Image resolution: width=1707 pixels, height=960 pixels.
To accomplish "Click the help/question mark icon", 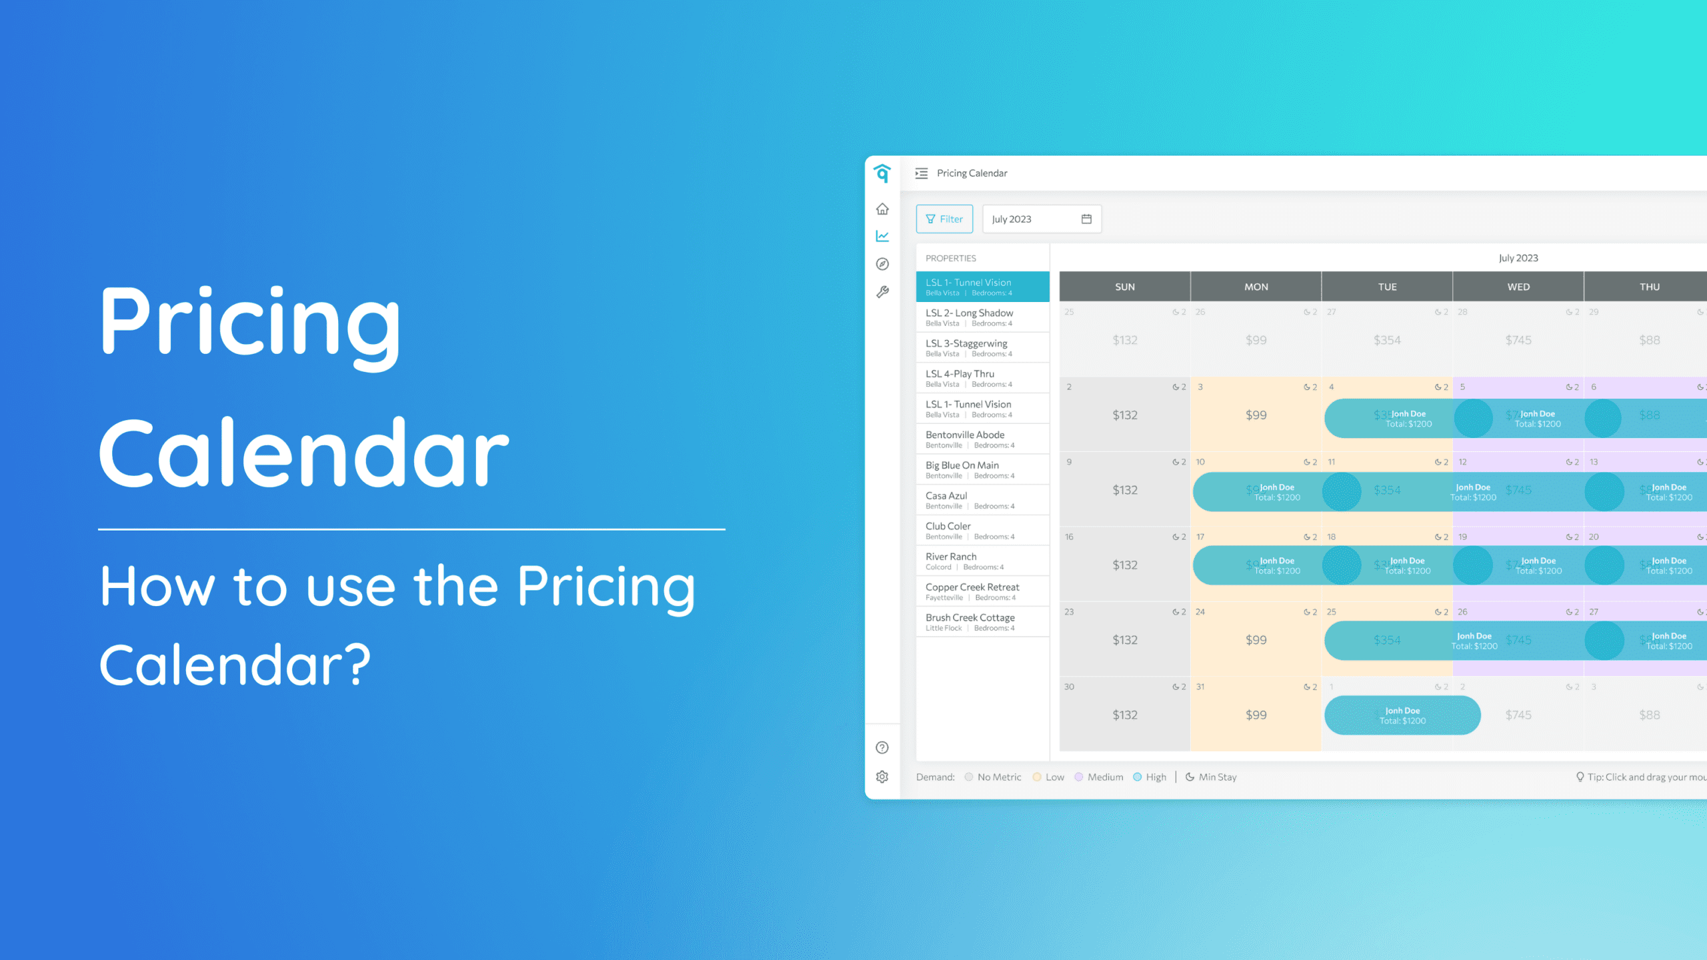I will [x=883, y=748].
